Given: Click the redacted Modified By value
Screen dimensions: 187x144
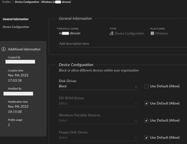Looking at the screenshot, I should (18, 94).
